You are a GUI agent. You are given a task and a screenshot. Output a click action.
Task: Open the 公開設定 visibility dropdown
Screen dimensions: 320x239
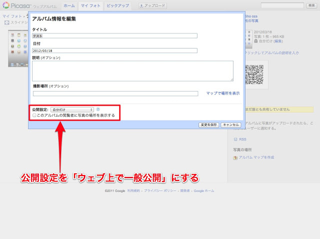click(72, 109)
